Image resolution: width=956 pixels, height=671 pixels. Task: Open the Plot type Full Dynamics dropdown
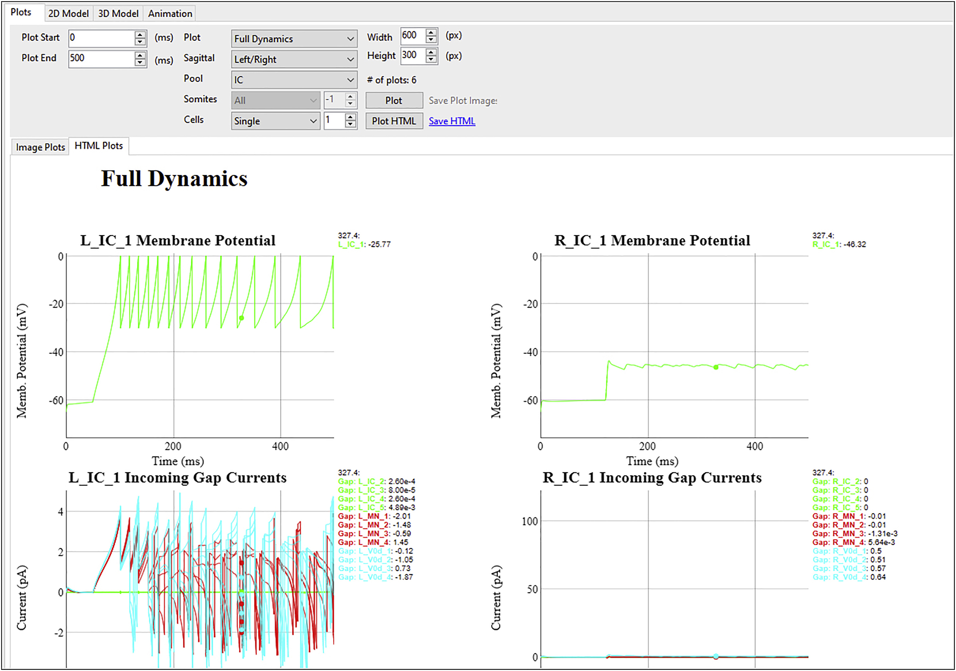[294, 39]
